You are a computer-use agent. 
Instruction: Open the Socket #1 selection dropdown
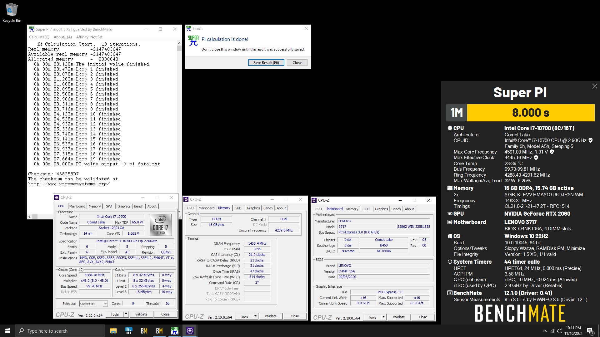click(x=93, y=304)
